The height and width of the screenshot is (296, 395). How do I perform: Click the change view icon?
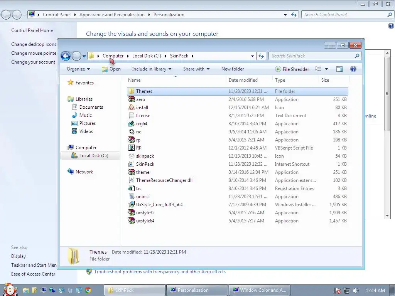point(318,69)
